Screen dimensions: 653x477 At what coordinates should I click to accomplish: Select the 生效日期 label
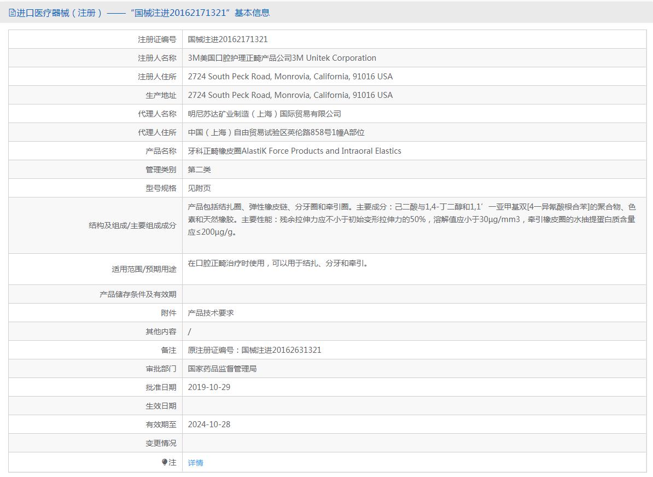(161, 406)
